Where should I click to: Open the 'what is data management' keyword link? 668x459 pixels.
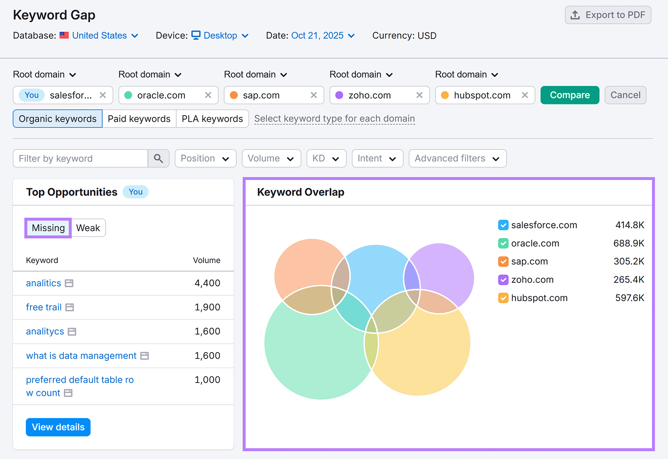pos(81,356)
